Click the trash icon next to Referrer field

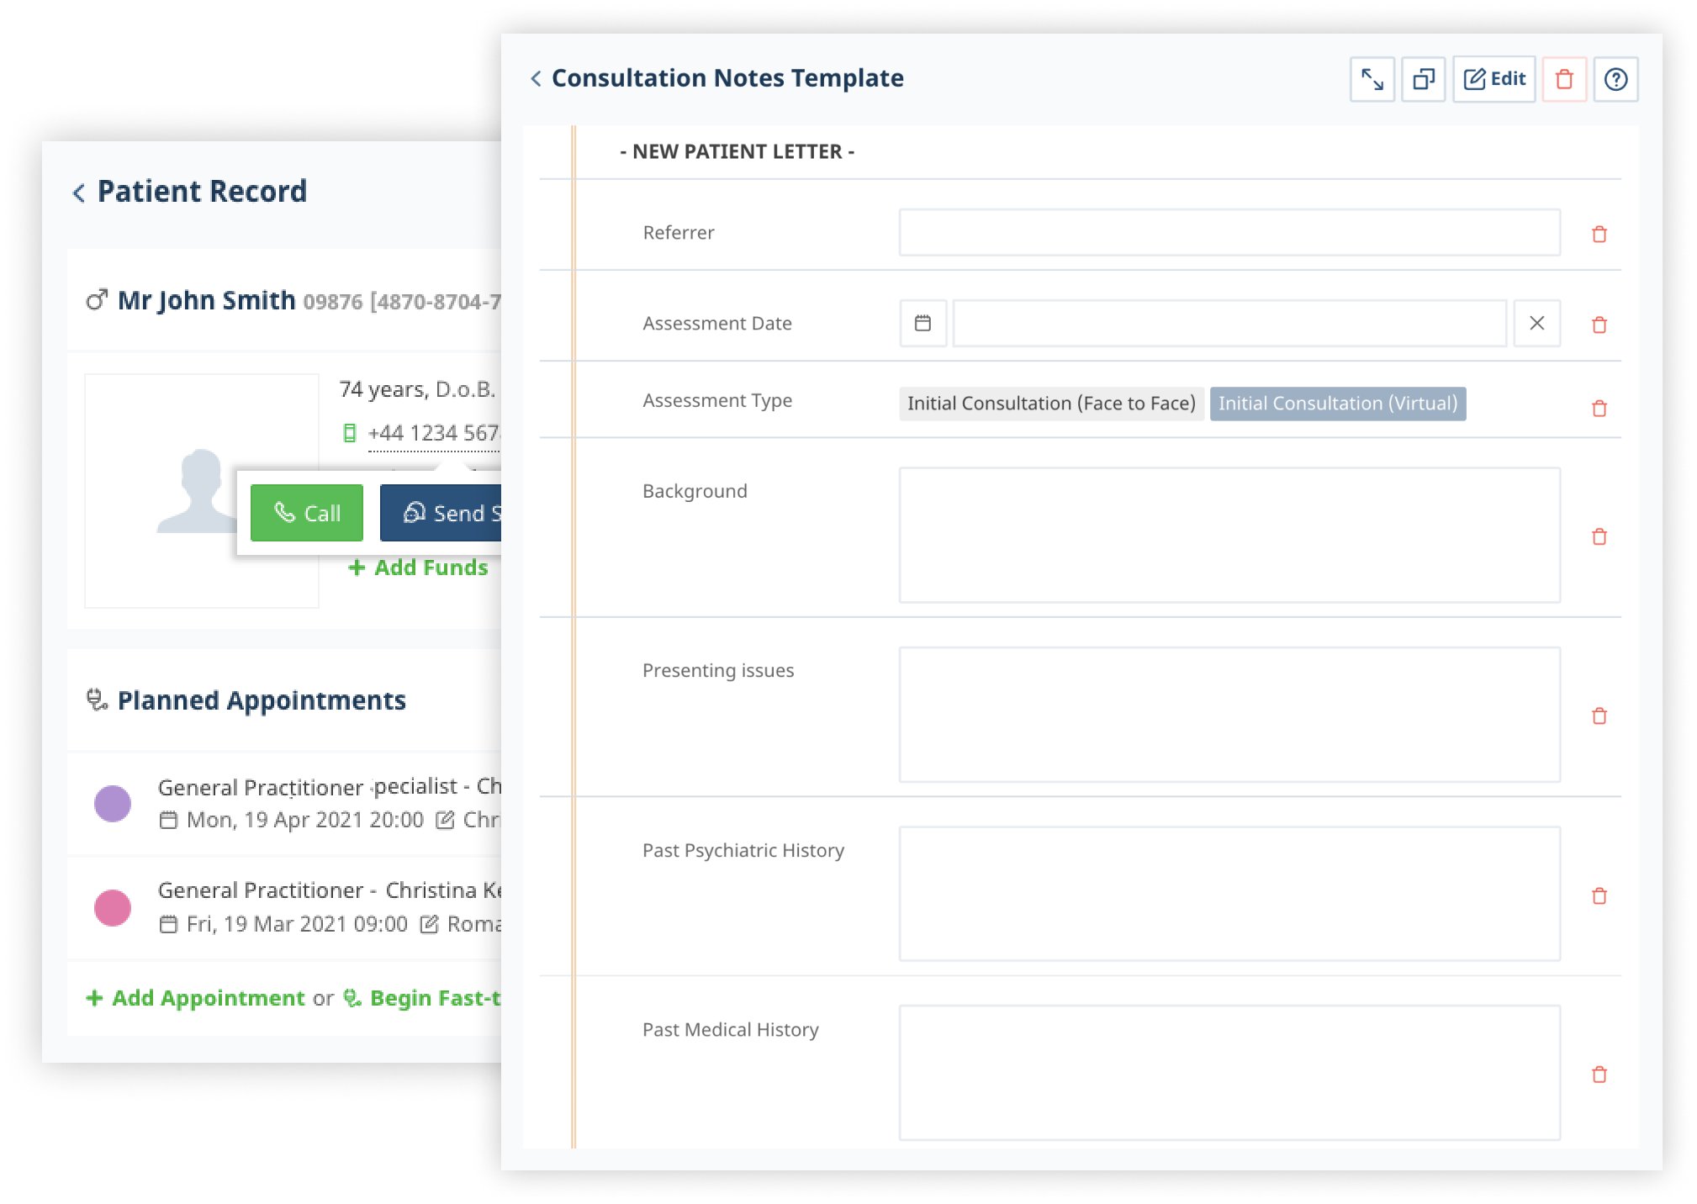pos(1599,233)
